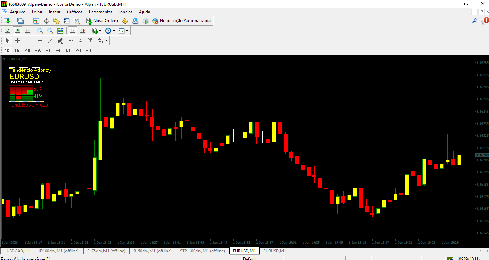Viewport: 489px width, 260px height.
Task: Select the equidistant channel tool
Action: point(60,40)
